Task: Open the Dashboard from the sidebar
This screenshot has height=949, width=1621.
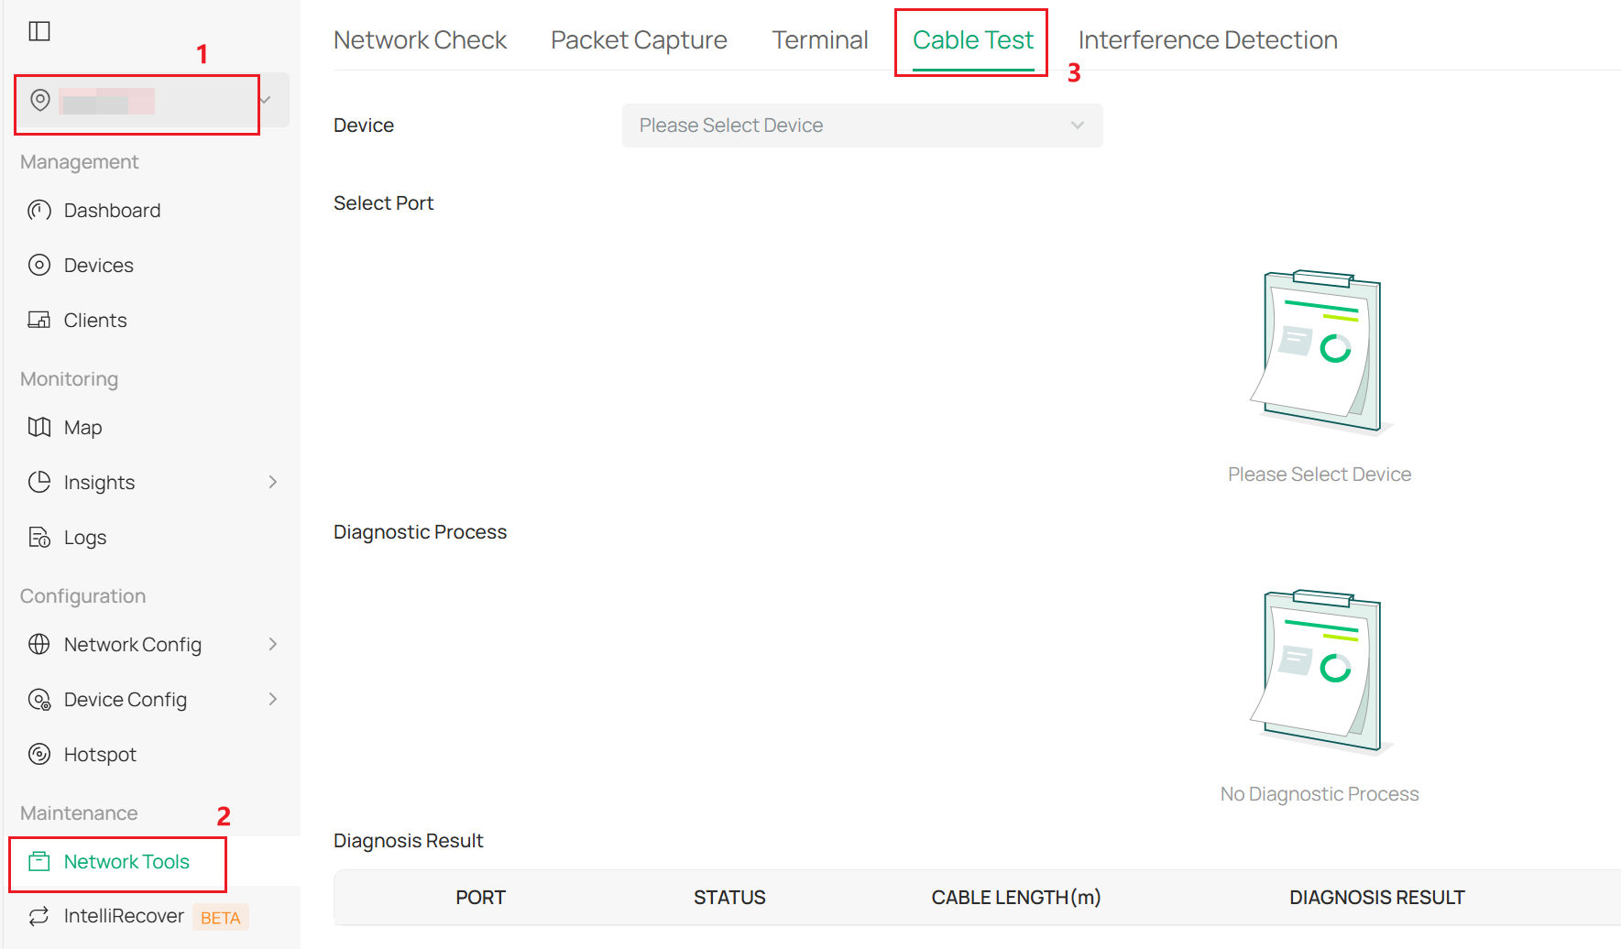Action: [39, 210]
